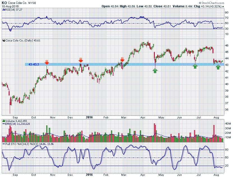Click the 38 price axis label
The width and height of the screenshot is (233, 178).
227,97
